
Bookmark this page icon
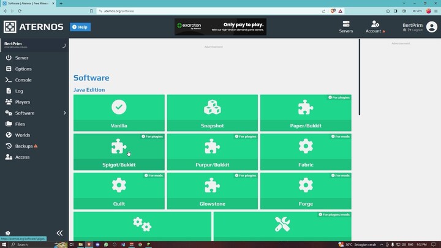click(91, 11)
